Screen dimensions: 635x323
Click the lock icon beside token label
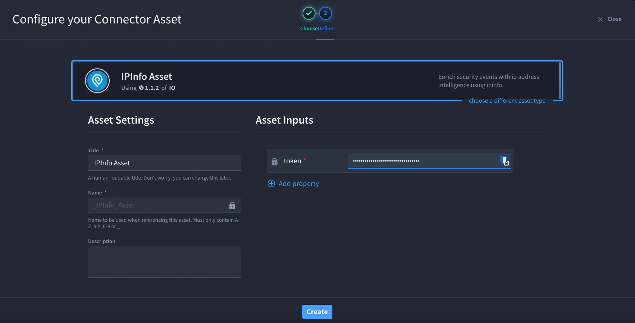coord(274,161)
